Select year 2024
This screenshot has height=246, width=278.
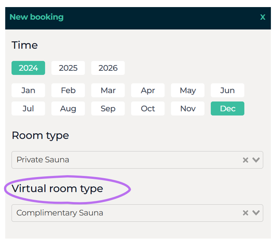[x=28, y=68]
